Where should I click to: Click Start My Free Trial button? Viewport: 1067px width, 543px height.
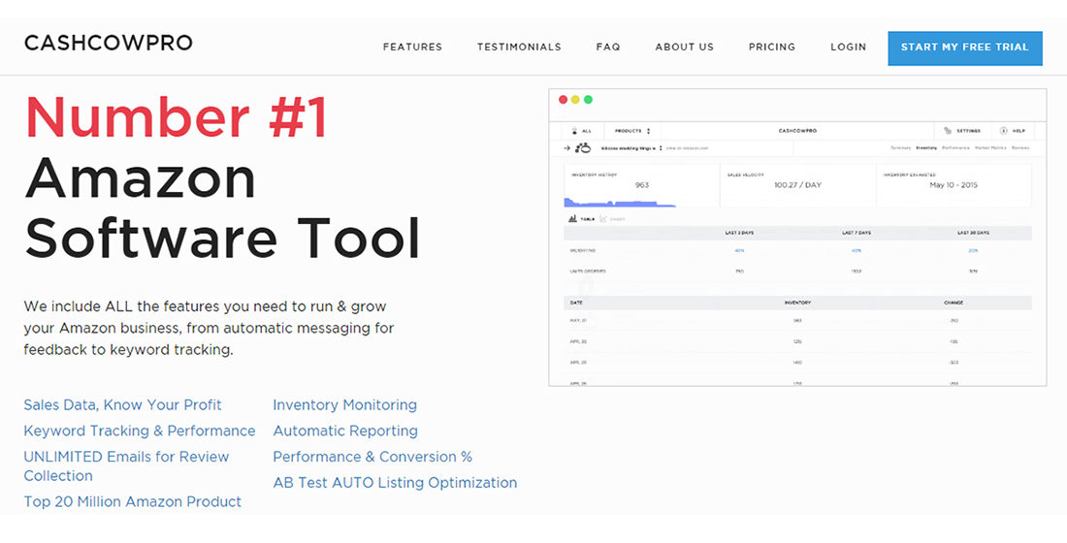point(965,48)
